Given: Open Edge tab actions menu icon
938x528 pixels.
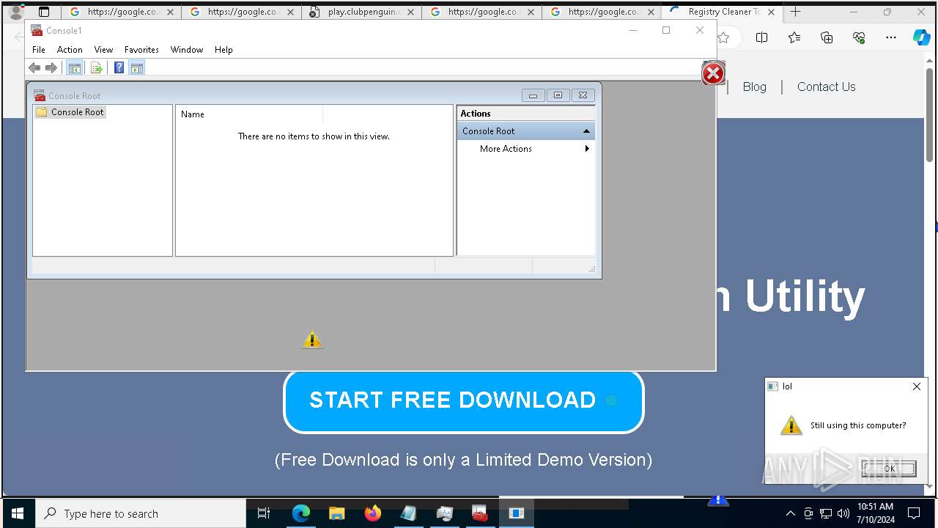Looking at the screenshot, I should 44,12.
